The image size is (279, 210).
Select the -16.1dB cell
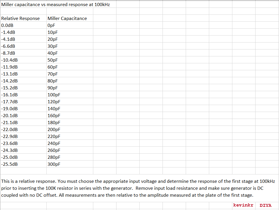click(23, 95)
